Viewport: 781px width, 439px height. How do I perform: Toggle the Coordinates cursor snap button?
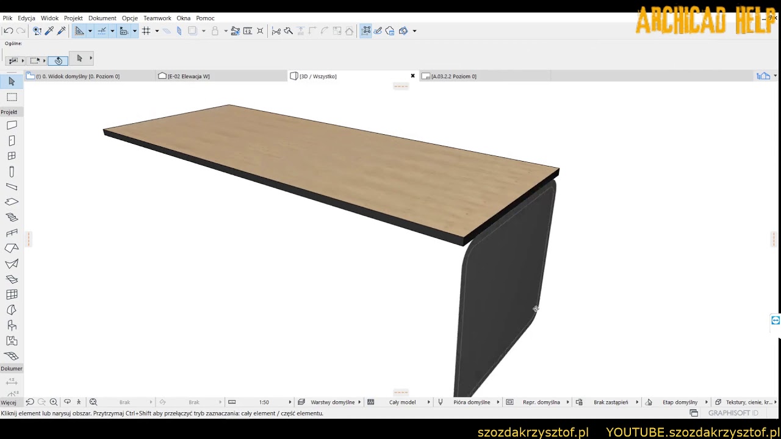pyautogui.click(x=124, y=30)
